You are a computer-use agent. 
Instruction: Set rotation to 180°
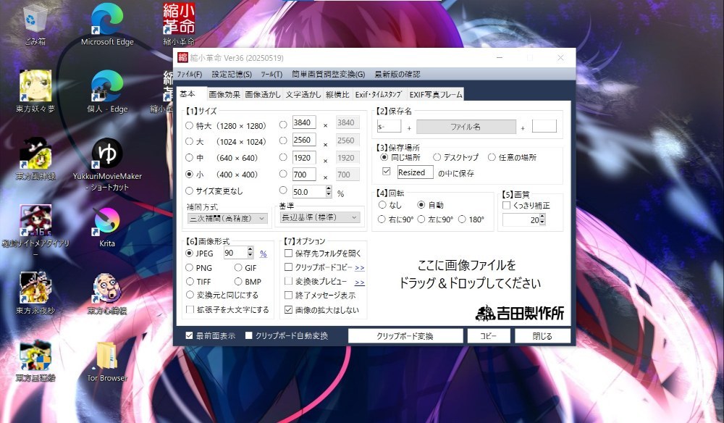coord(462,219)
